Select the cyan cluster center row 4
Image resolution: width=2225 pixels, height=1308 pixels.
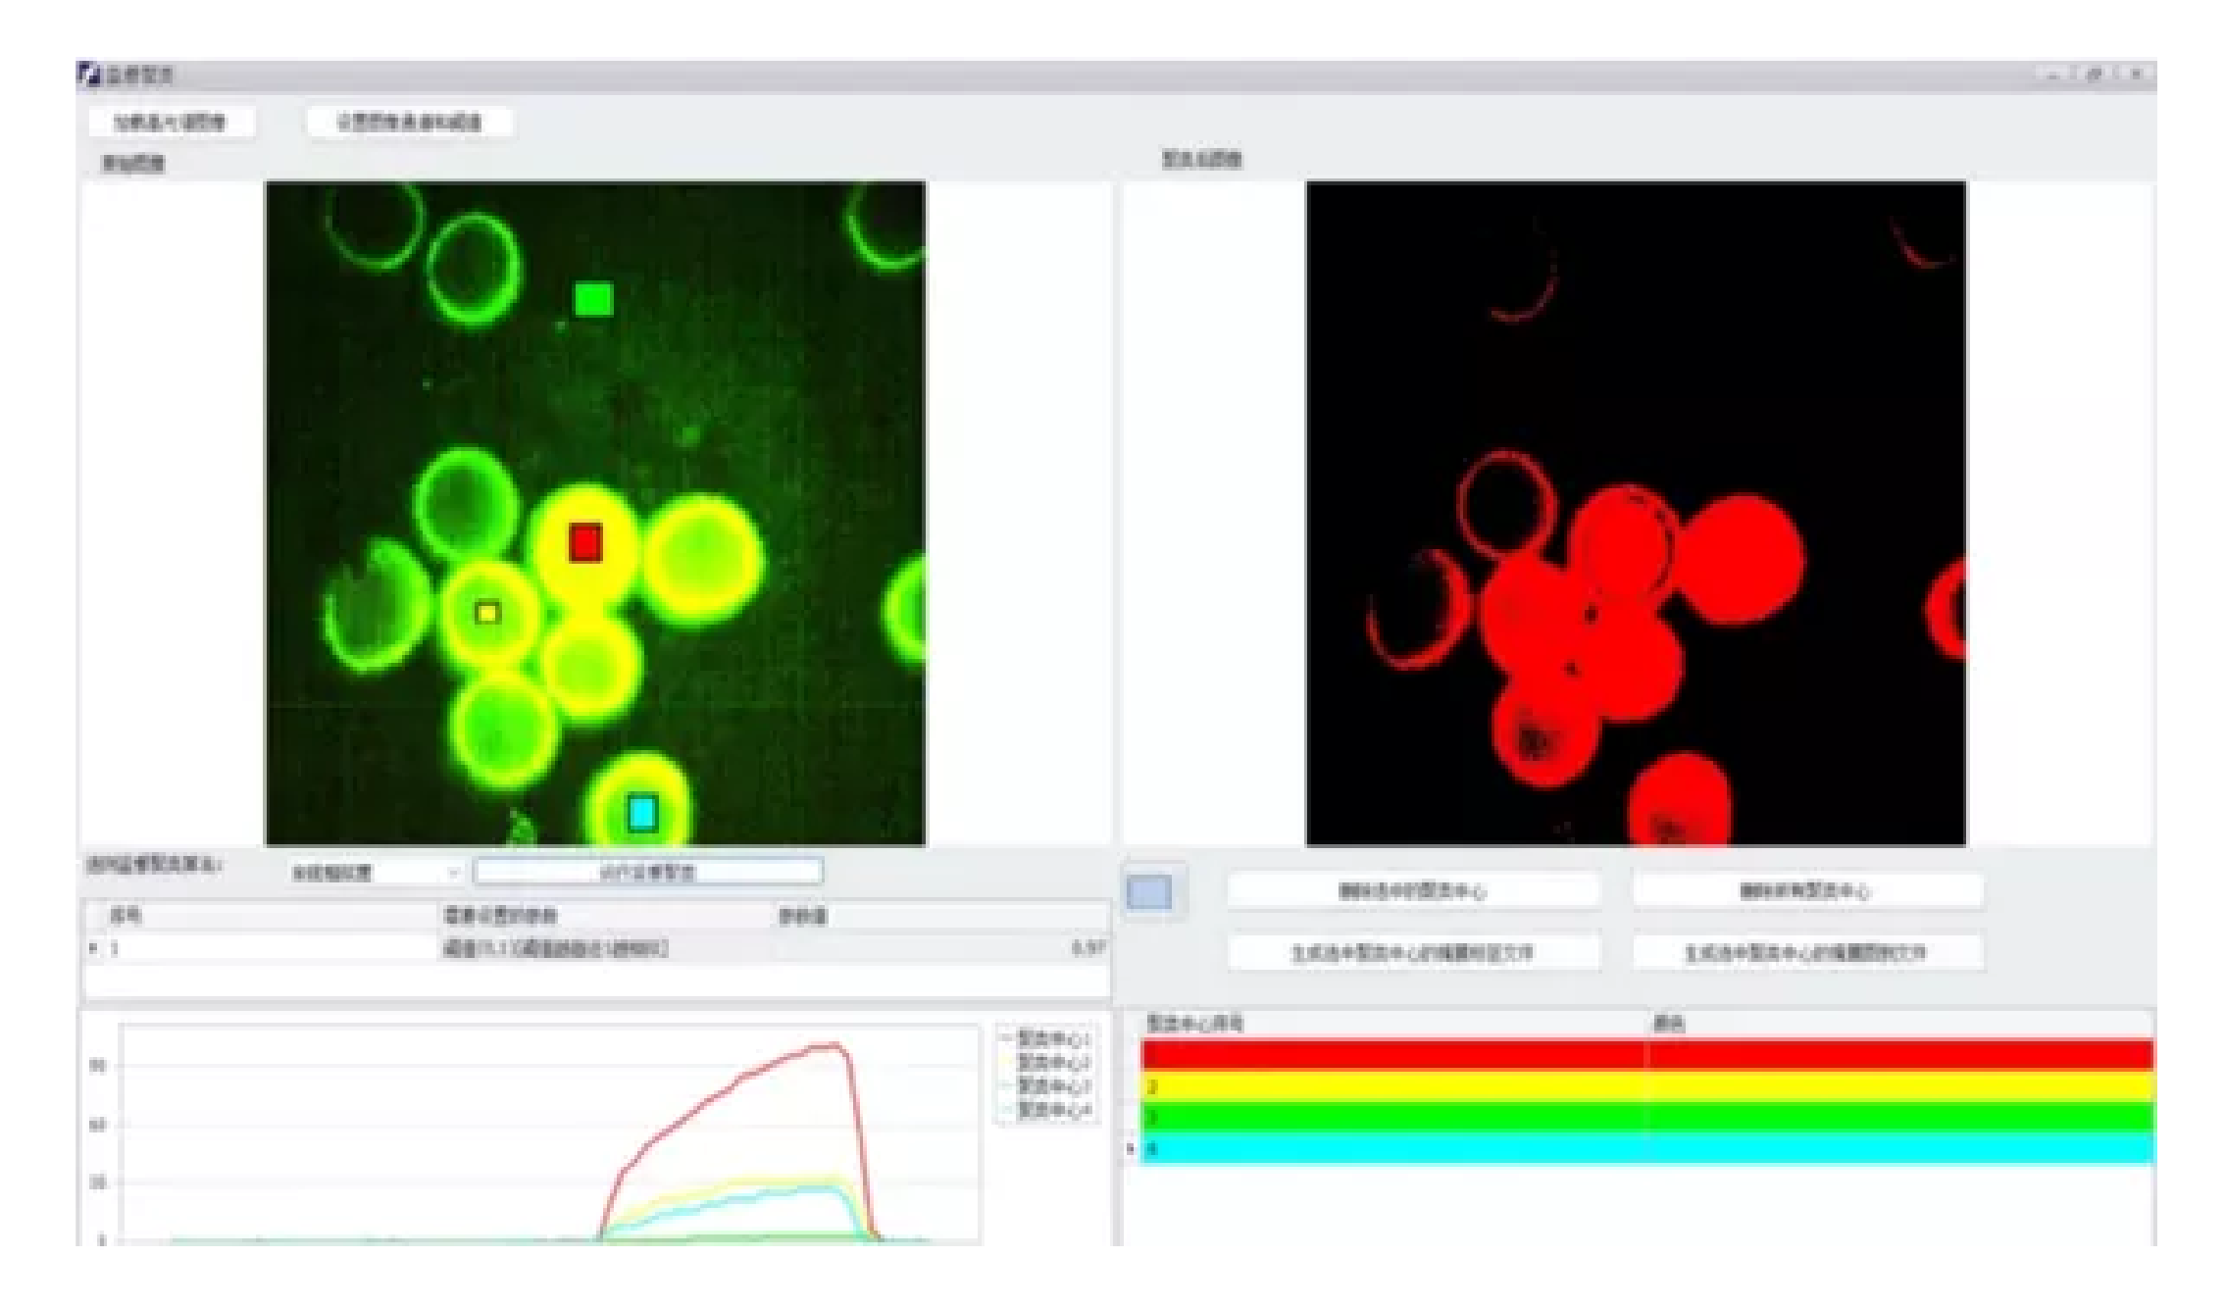click(x=1647, y=1148)
